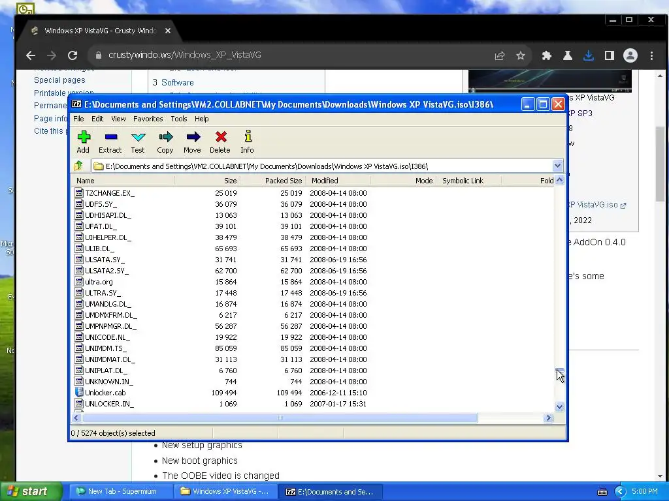Open the File menu in 7-Zip
Screen dimensions: 669x501
(78, 119)
